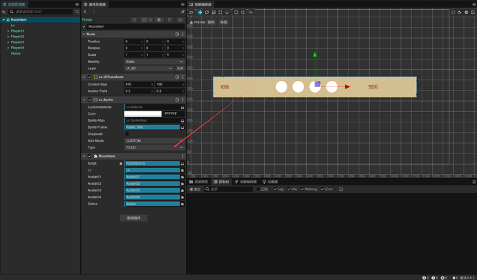This screenshot has height=280, width=477.
Task: Select the scene editor tab (场景编辑器)
Action: 200,4
